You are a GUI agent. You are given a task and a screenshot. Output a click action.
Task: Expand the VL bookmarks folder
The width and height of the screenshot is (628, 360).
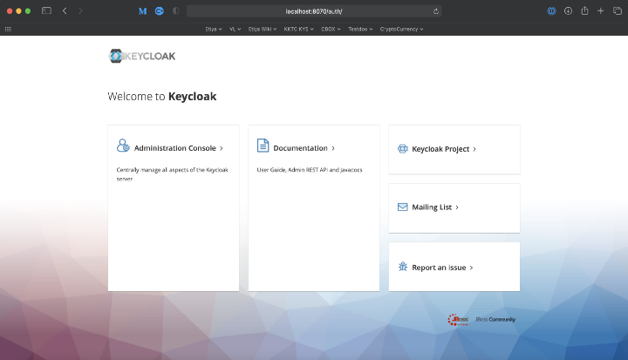pos(235,29)
